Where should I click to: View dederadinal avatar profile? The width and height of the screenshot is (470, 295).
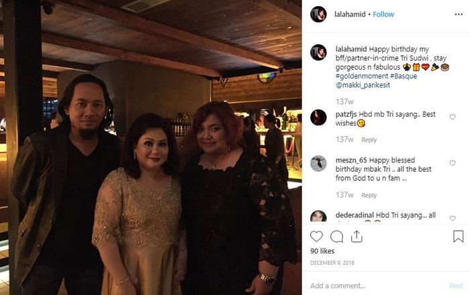click(318, 216)
